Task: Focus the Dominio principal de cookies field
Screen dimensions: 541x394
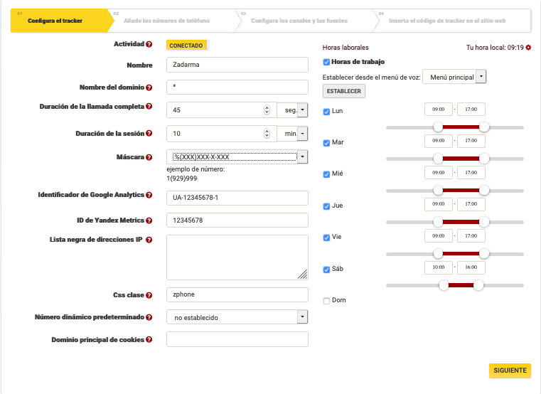Action: (237, 339)
